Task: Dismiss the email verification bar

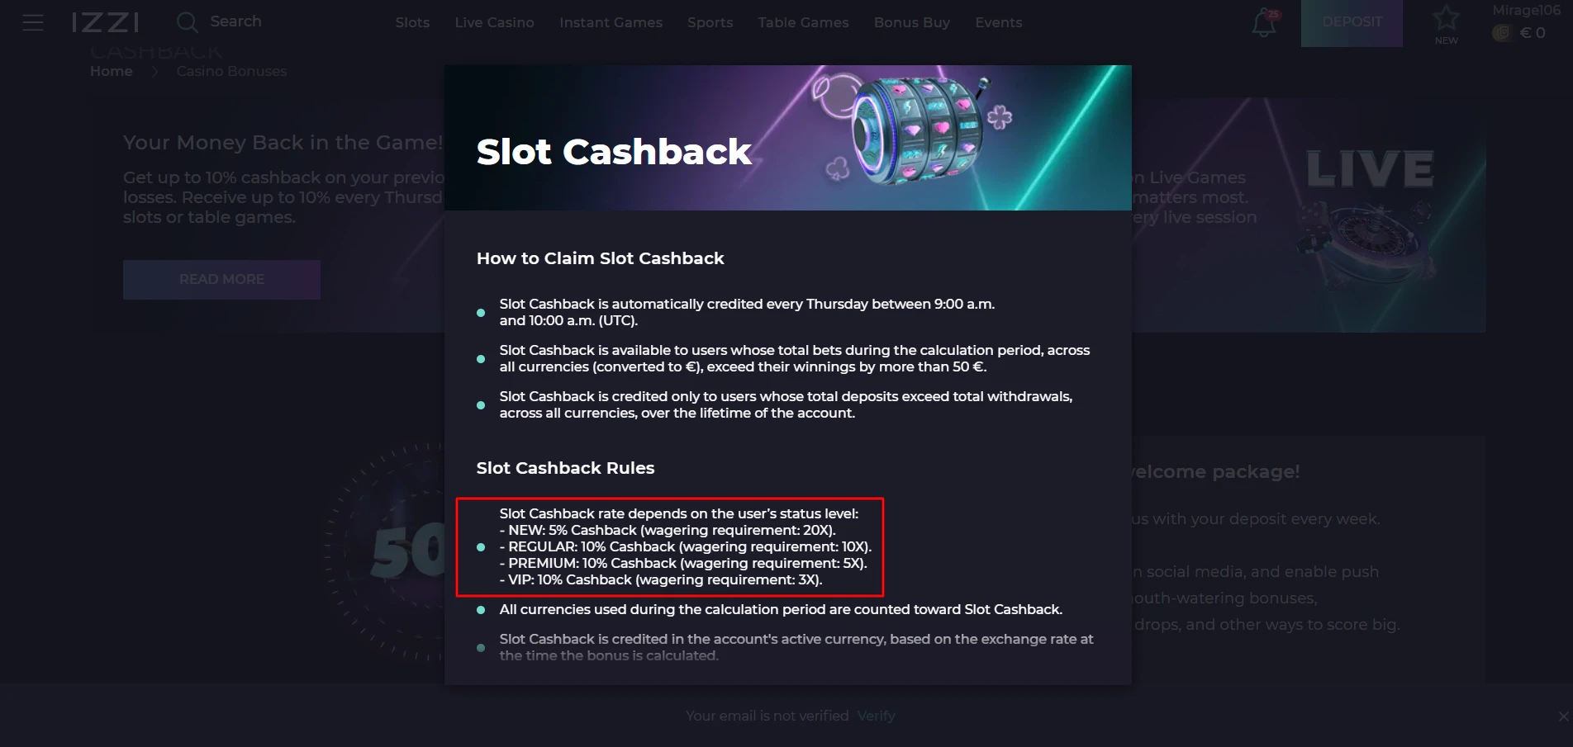Action: point(1563,716)
